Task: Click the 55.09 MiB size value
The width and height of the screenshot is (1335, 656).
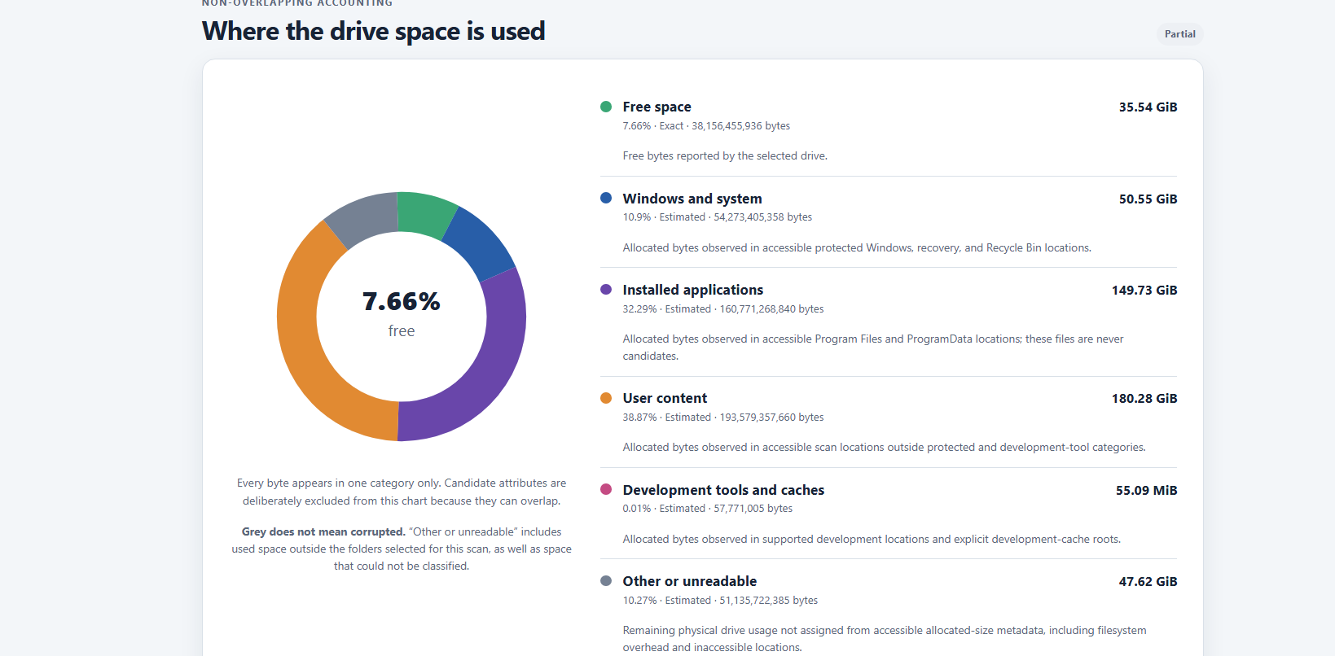Action: coord(1146,490)
